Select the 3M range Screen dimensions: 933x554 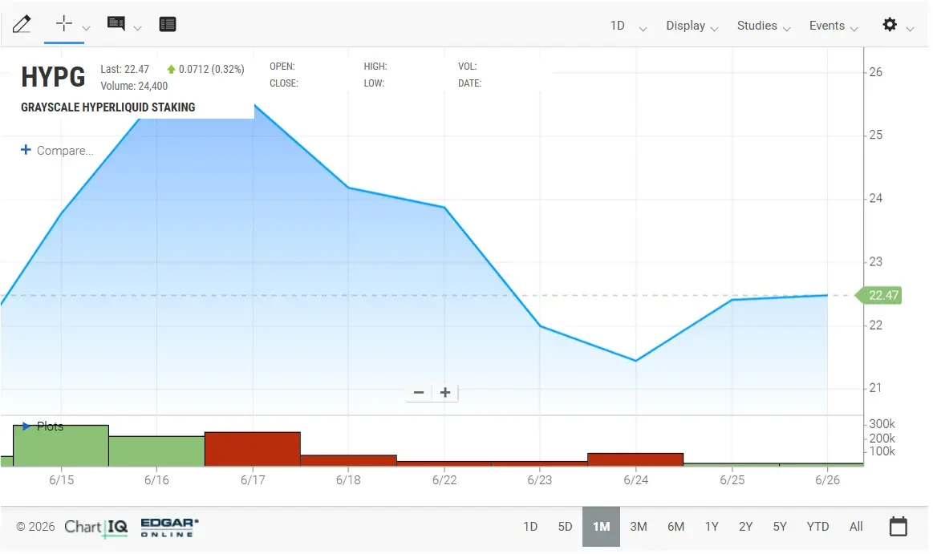639,527
